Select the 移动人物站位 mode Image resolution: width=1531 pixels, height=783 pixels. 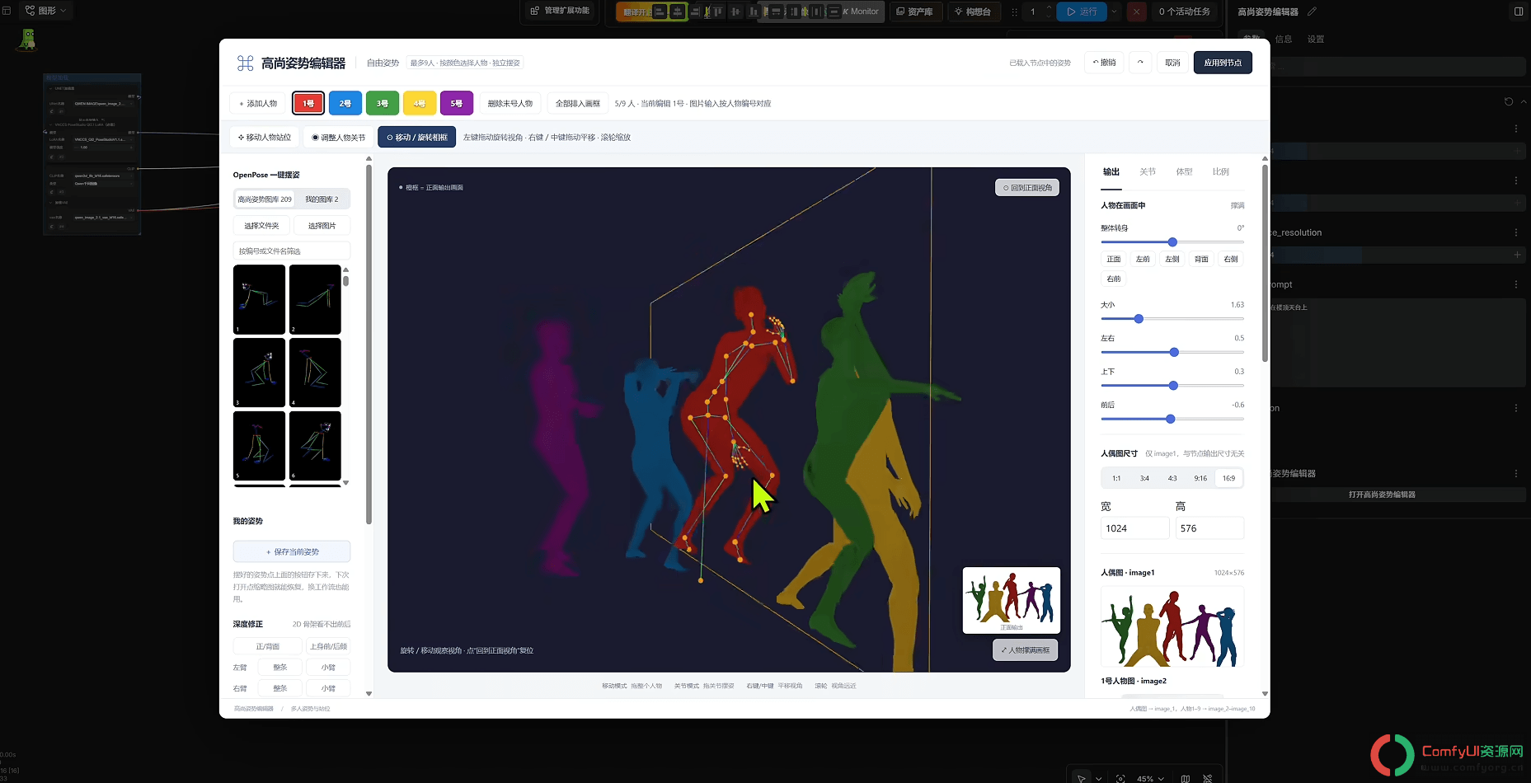click(x=265, y=138)
